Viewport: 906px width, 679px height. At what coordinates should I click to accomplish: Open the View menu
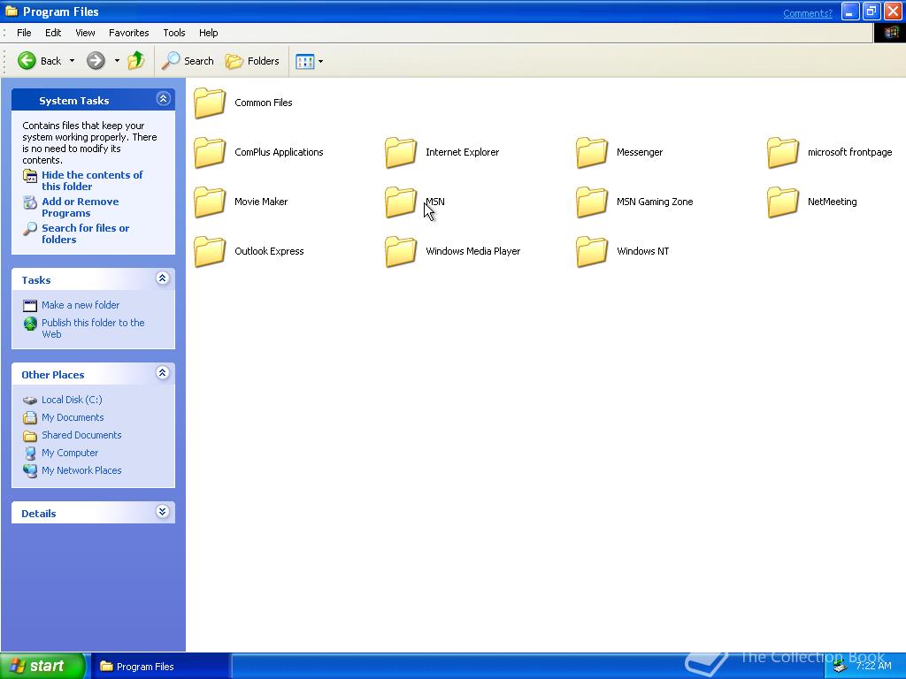pyautogui.click(x=85, y=33)
